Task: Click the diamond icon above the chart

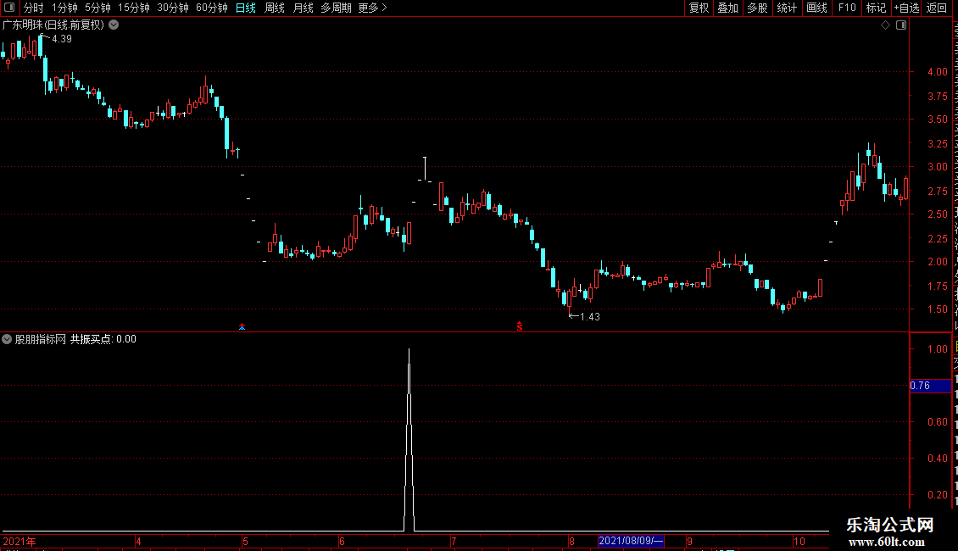Action: point(885,25)
